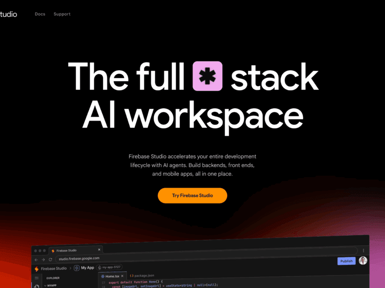The height and width of the screenshot is (288, 385).
Task: Close the Firebase Studio browser tab
Action: [x=99, y=250]
